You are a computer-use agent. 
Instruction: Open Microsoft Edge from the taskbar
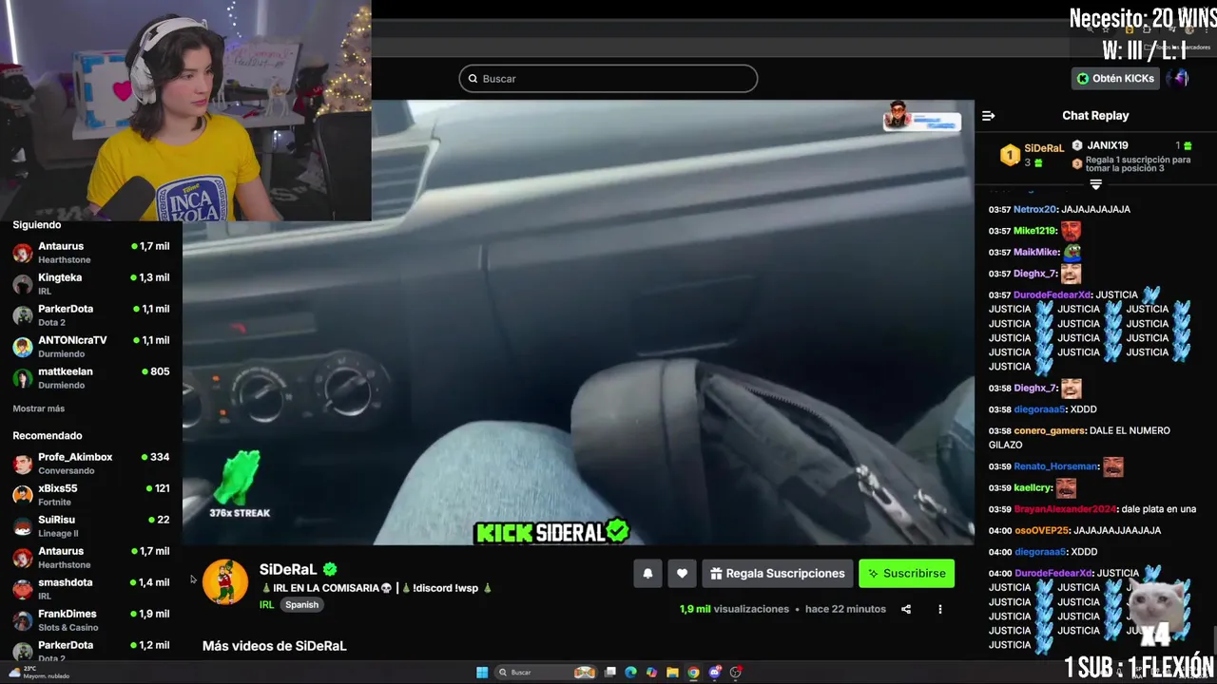(x=630, y=673)
